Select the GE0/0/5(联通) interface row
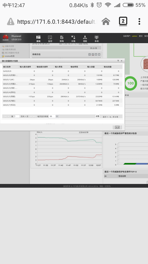 pyautogui.click(x=62, y=96)
